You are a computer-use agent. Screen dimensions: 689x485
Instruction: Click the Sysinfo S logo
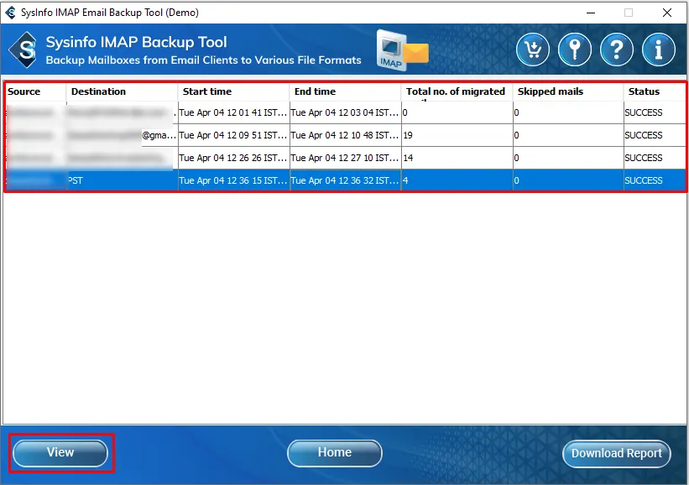click(x=25, y=51)
